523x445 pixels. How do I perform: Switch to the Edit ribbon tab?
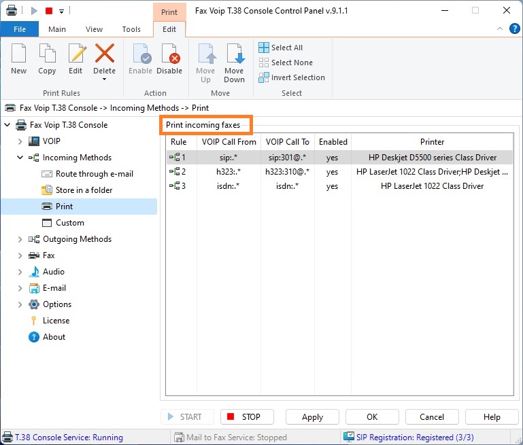[x=169, y=29]
